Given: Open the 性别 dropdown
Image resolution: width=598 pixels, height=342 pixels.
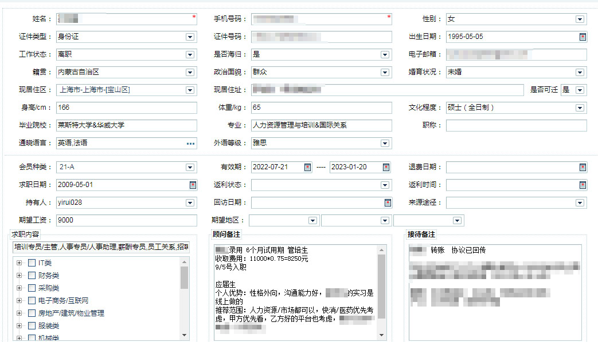Looking at the screenshot, I should point(580,19).
